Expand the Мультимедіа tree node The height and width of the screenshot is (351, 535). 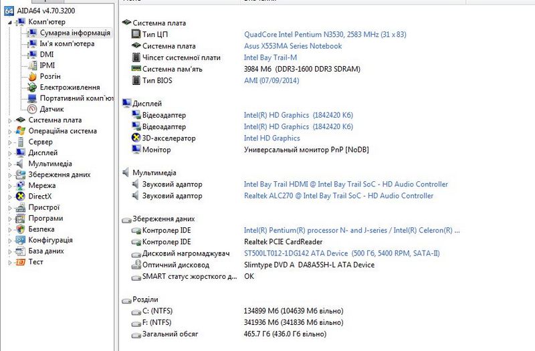tap(9, 164)
